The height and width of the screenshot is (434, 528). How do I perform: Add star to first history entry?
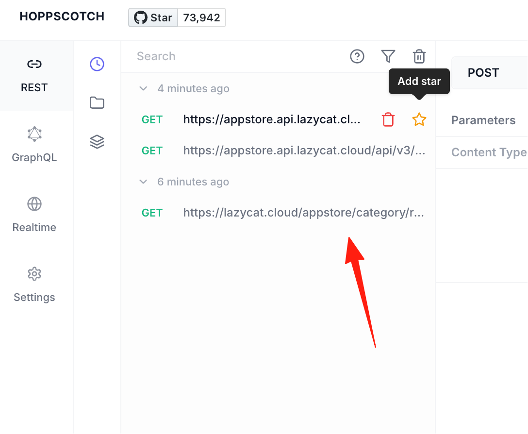coord(419,119)
